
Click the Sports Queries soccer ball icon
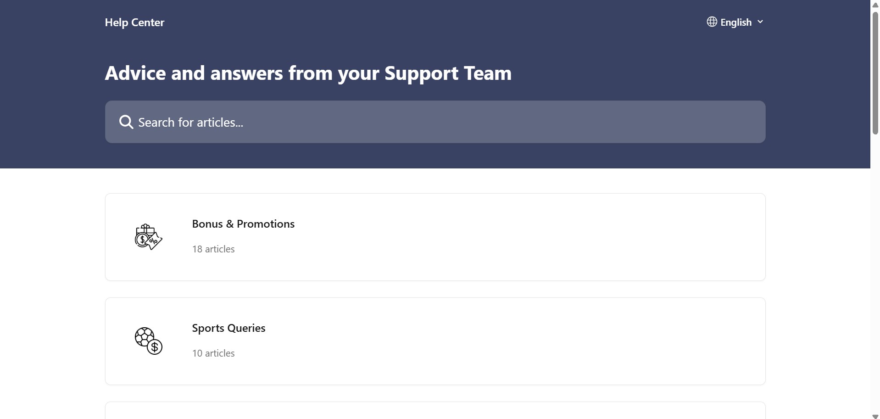point(148,341)
